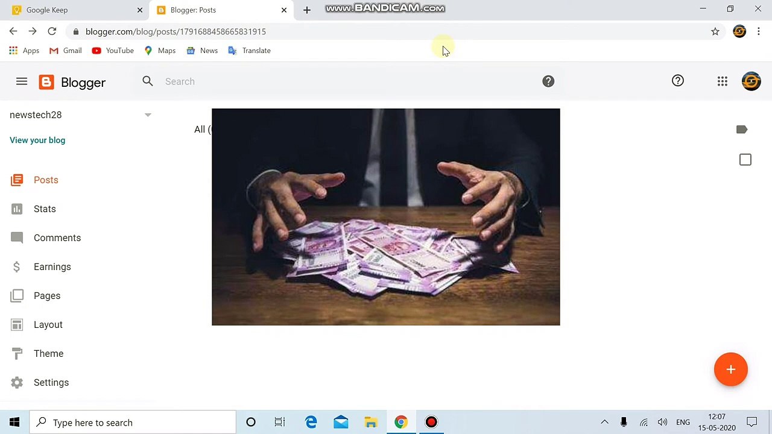
Task: Expand the newstech28 blog selector
Action: coord(148,115)
